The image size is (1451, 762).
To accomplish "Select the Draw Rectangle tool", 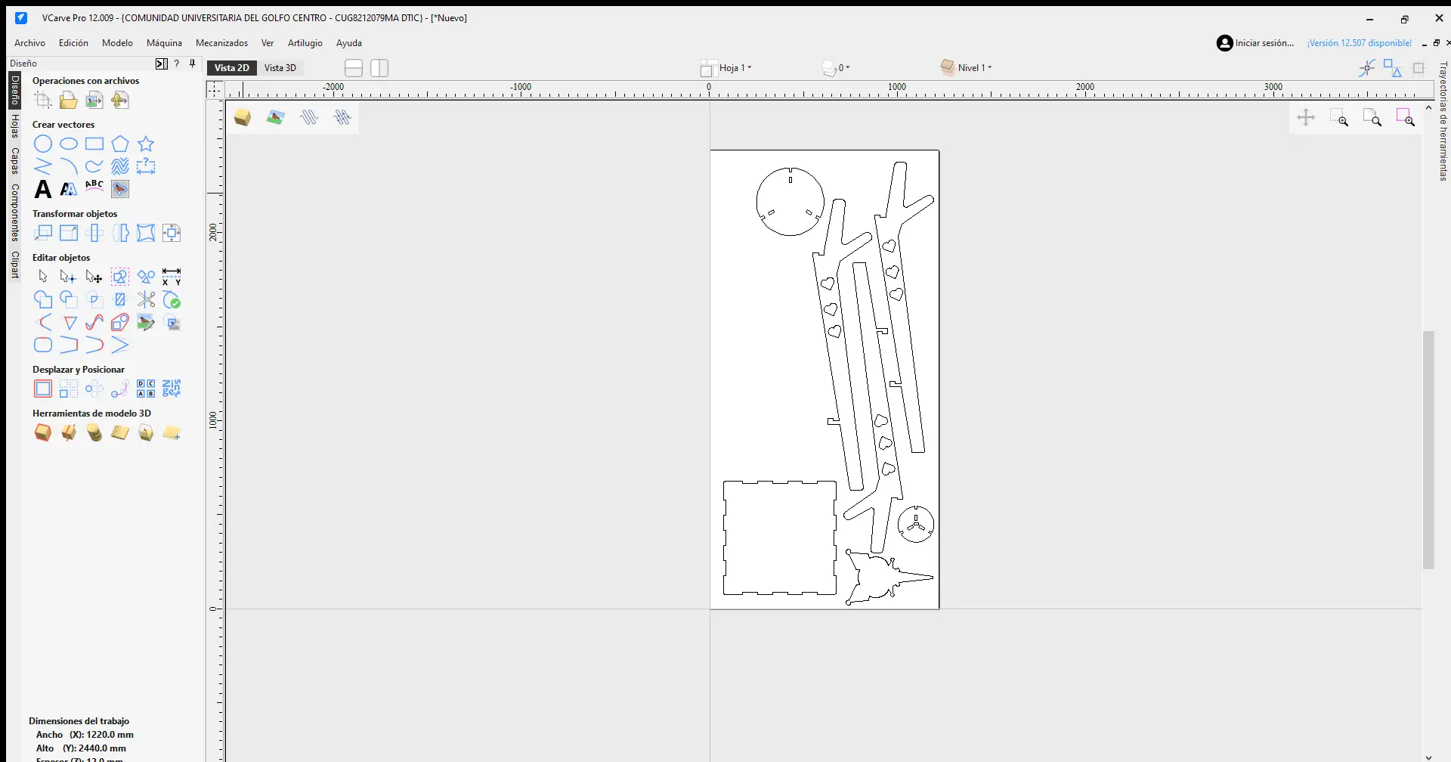I will coord(94,144).
